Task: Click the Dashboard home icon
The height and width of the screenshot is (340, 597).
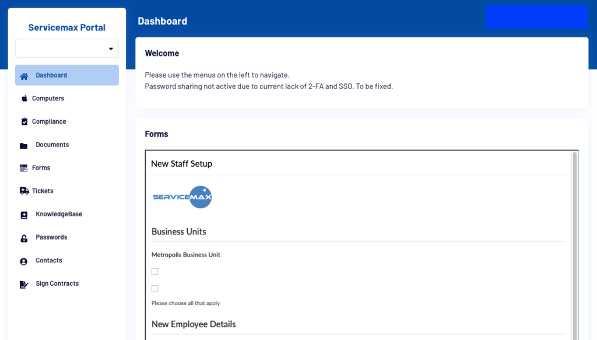Action: pos(24,76)
